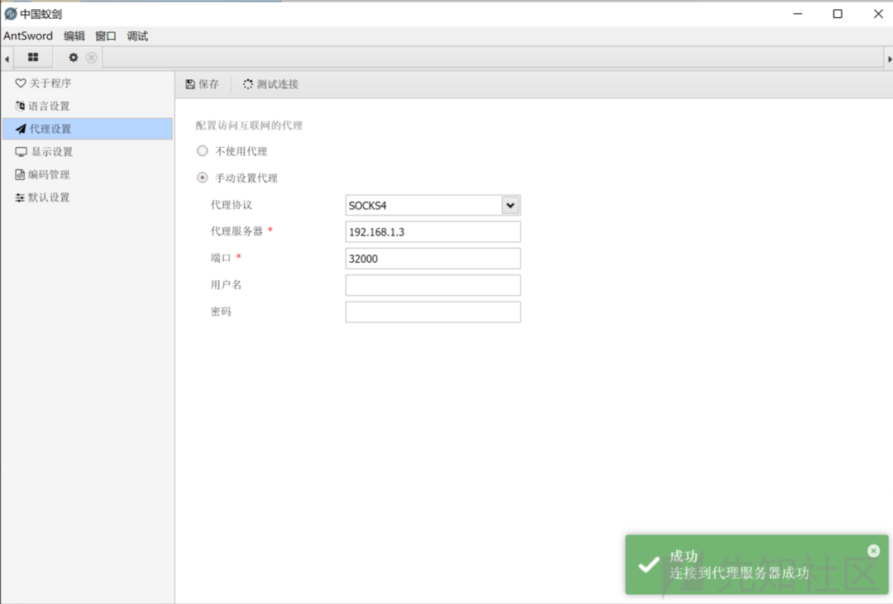Click the success checkmark icon in the notification

point(649,564)
